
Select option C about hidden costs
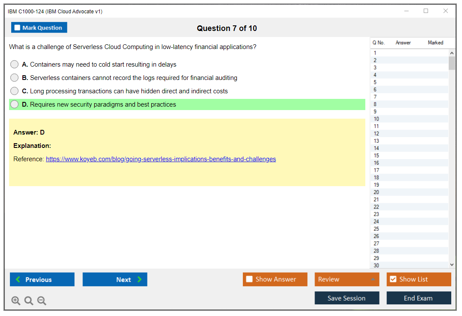(15, 91)
